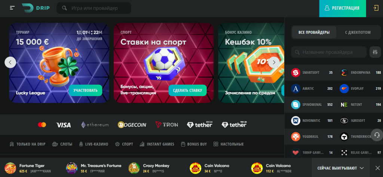This screenshot has height=177, width=383.
Task: Close the winners ticker bar
Action: point(377,168)
